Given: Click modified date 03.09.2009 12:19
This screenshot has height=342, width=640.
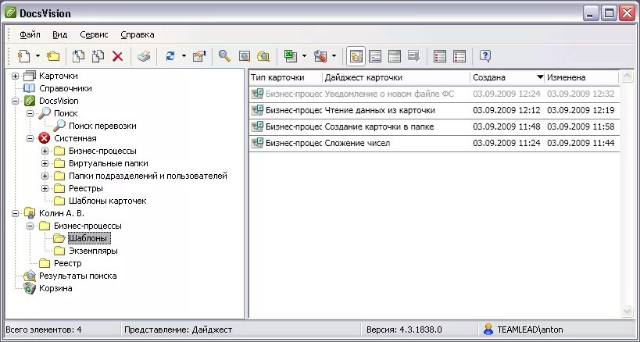Looking at the screenshot, I should [581, 110].
